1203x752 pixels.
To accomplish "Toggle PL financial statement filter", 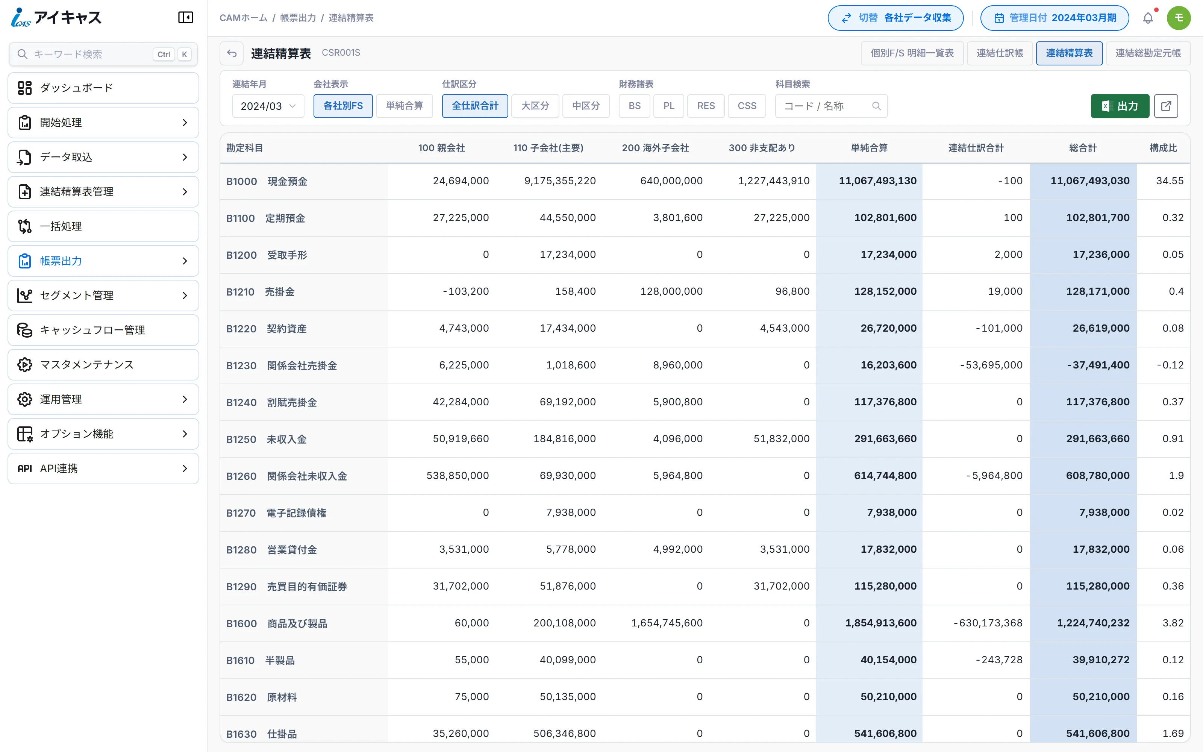I will click(669, 106).
